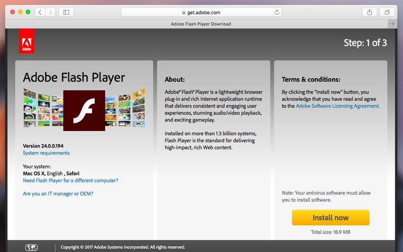Click the Version 24.0.0.194 text
Image resolution: width=403 pixels, height=252 pixels.
point(43,146)
